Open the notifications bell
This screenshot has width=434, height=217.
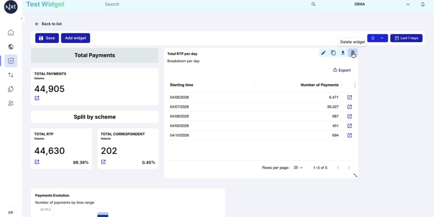[423, 4]
